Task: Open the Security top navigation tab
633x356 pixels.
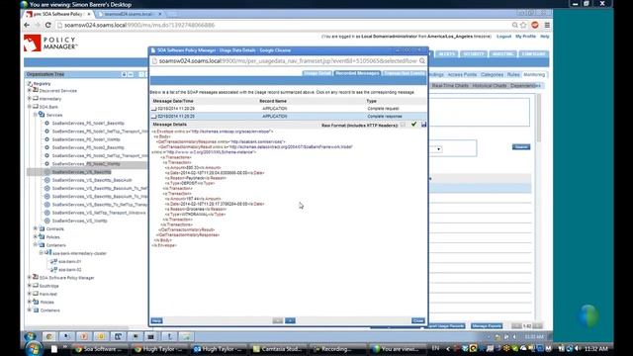Action: point(474,53)
